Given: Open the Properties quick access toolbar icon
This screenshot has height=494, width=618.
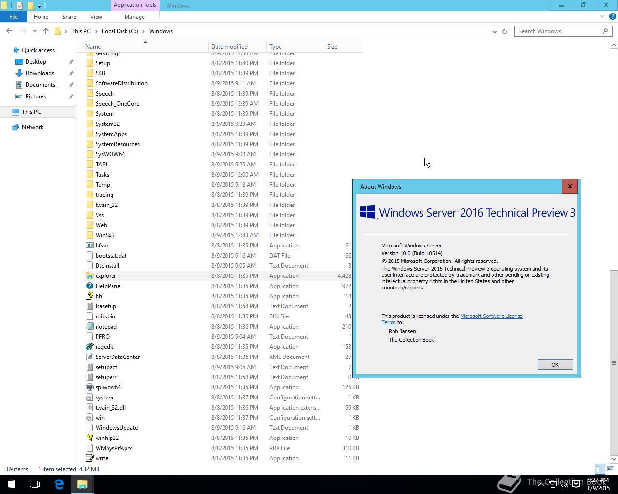Looking at the screenshot, I should pyautogui.click(x=19, y=6).
